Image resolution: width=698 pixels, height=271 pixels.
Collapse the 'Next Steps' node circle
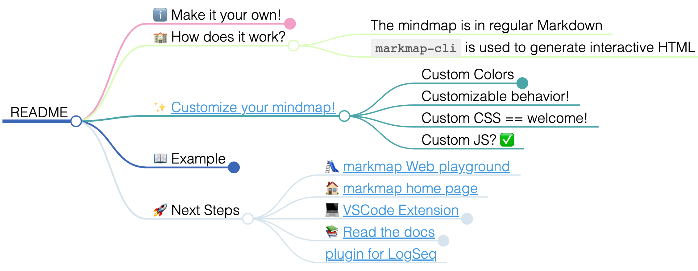coord(248,219)
